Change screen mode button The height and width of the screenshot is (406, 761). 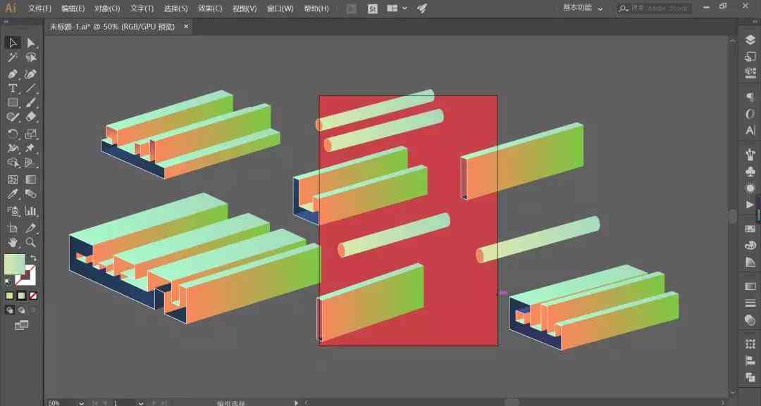pos(21,326)
